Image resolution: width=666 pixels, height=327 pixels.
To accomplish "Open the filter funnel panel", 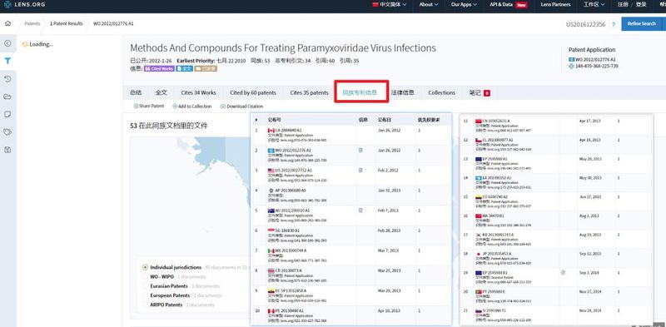I will (7, 61).
